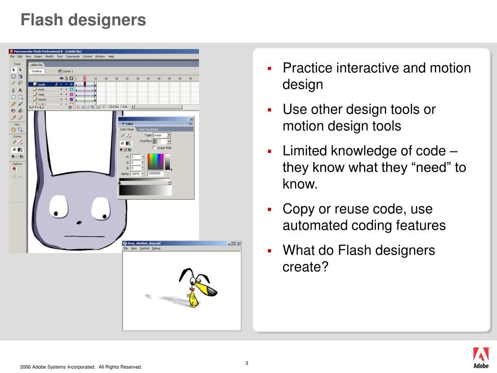Select the Free Transform tool
Screen dimensions: 497x373
[x=13, y=76]
